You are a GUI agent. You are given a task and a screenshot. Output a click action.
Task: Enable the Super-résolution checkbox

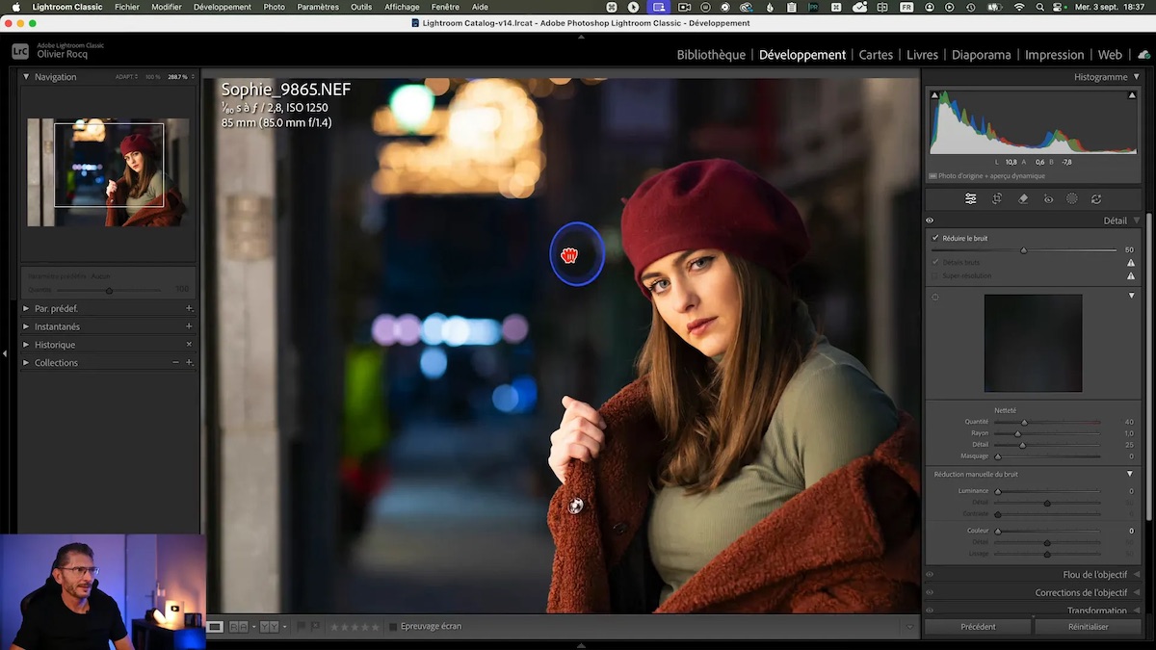click(935, 275)
